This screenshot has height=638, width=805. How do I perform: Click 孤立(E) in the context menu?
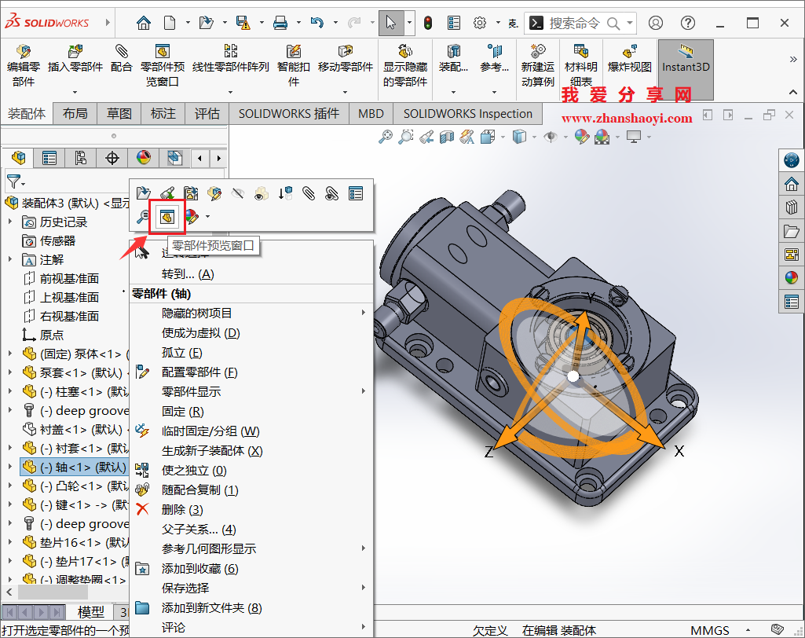click(178, 352)
